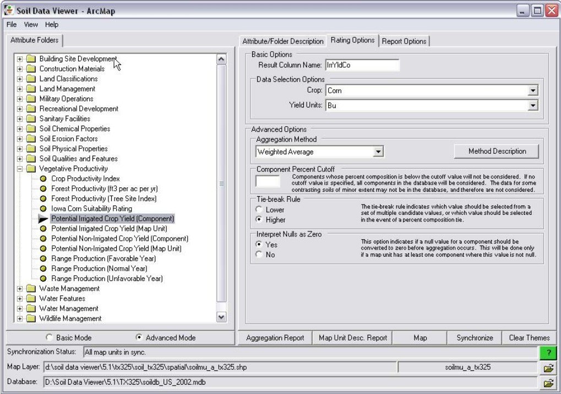Screen dimensions: 561x394
Task: Open the View menu
Action: 30,24
